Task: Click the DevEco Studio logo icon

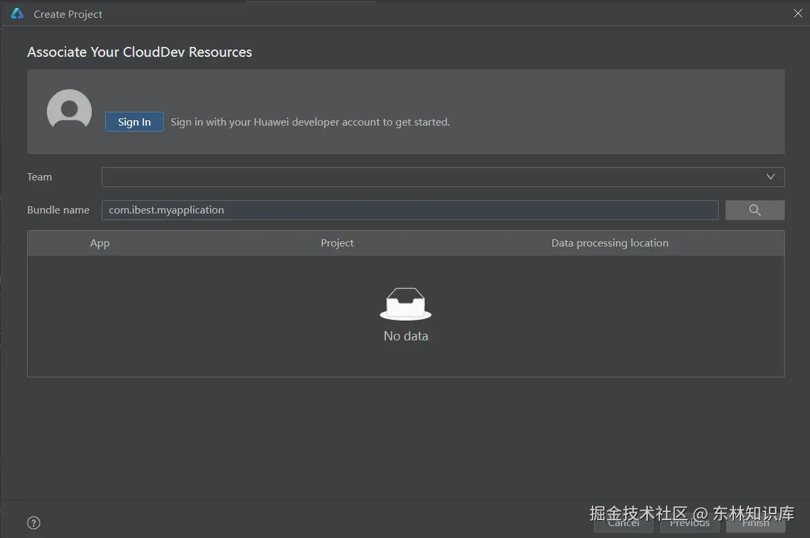Action: [x=17, y=14]
